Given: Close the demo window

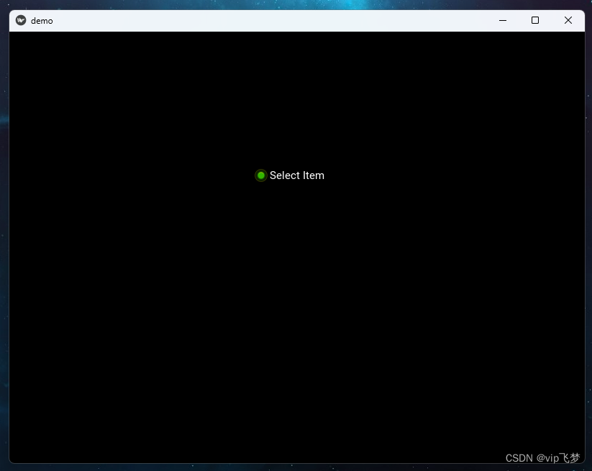Looking at the screenshot, I should pyautogui.click(x=568, y=20).
